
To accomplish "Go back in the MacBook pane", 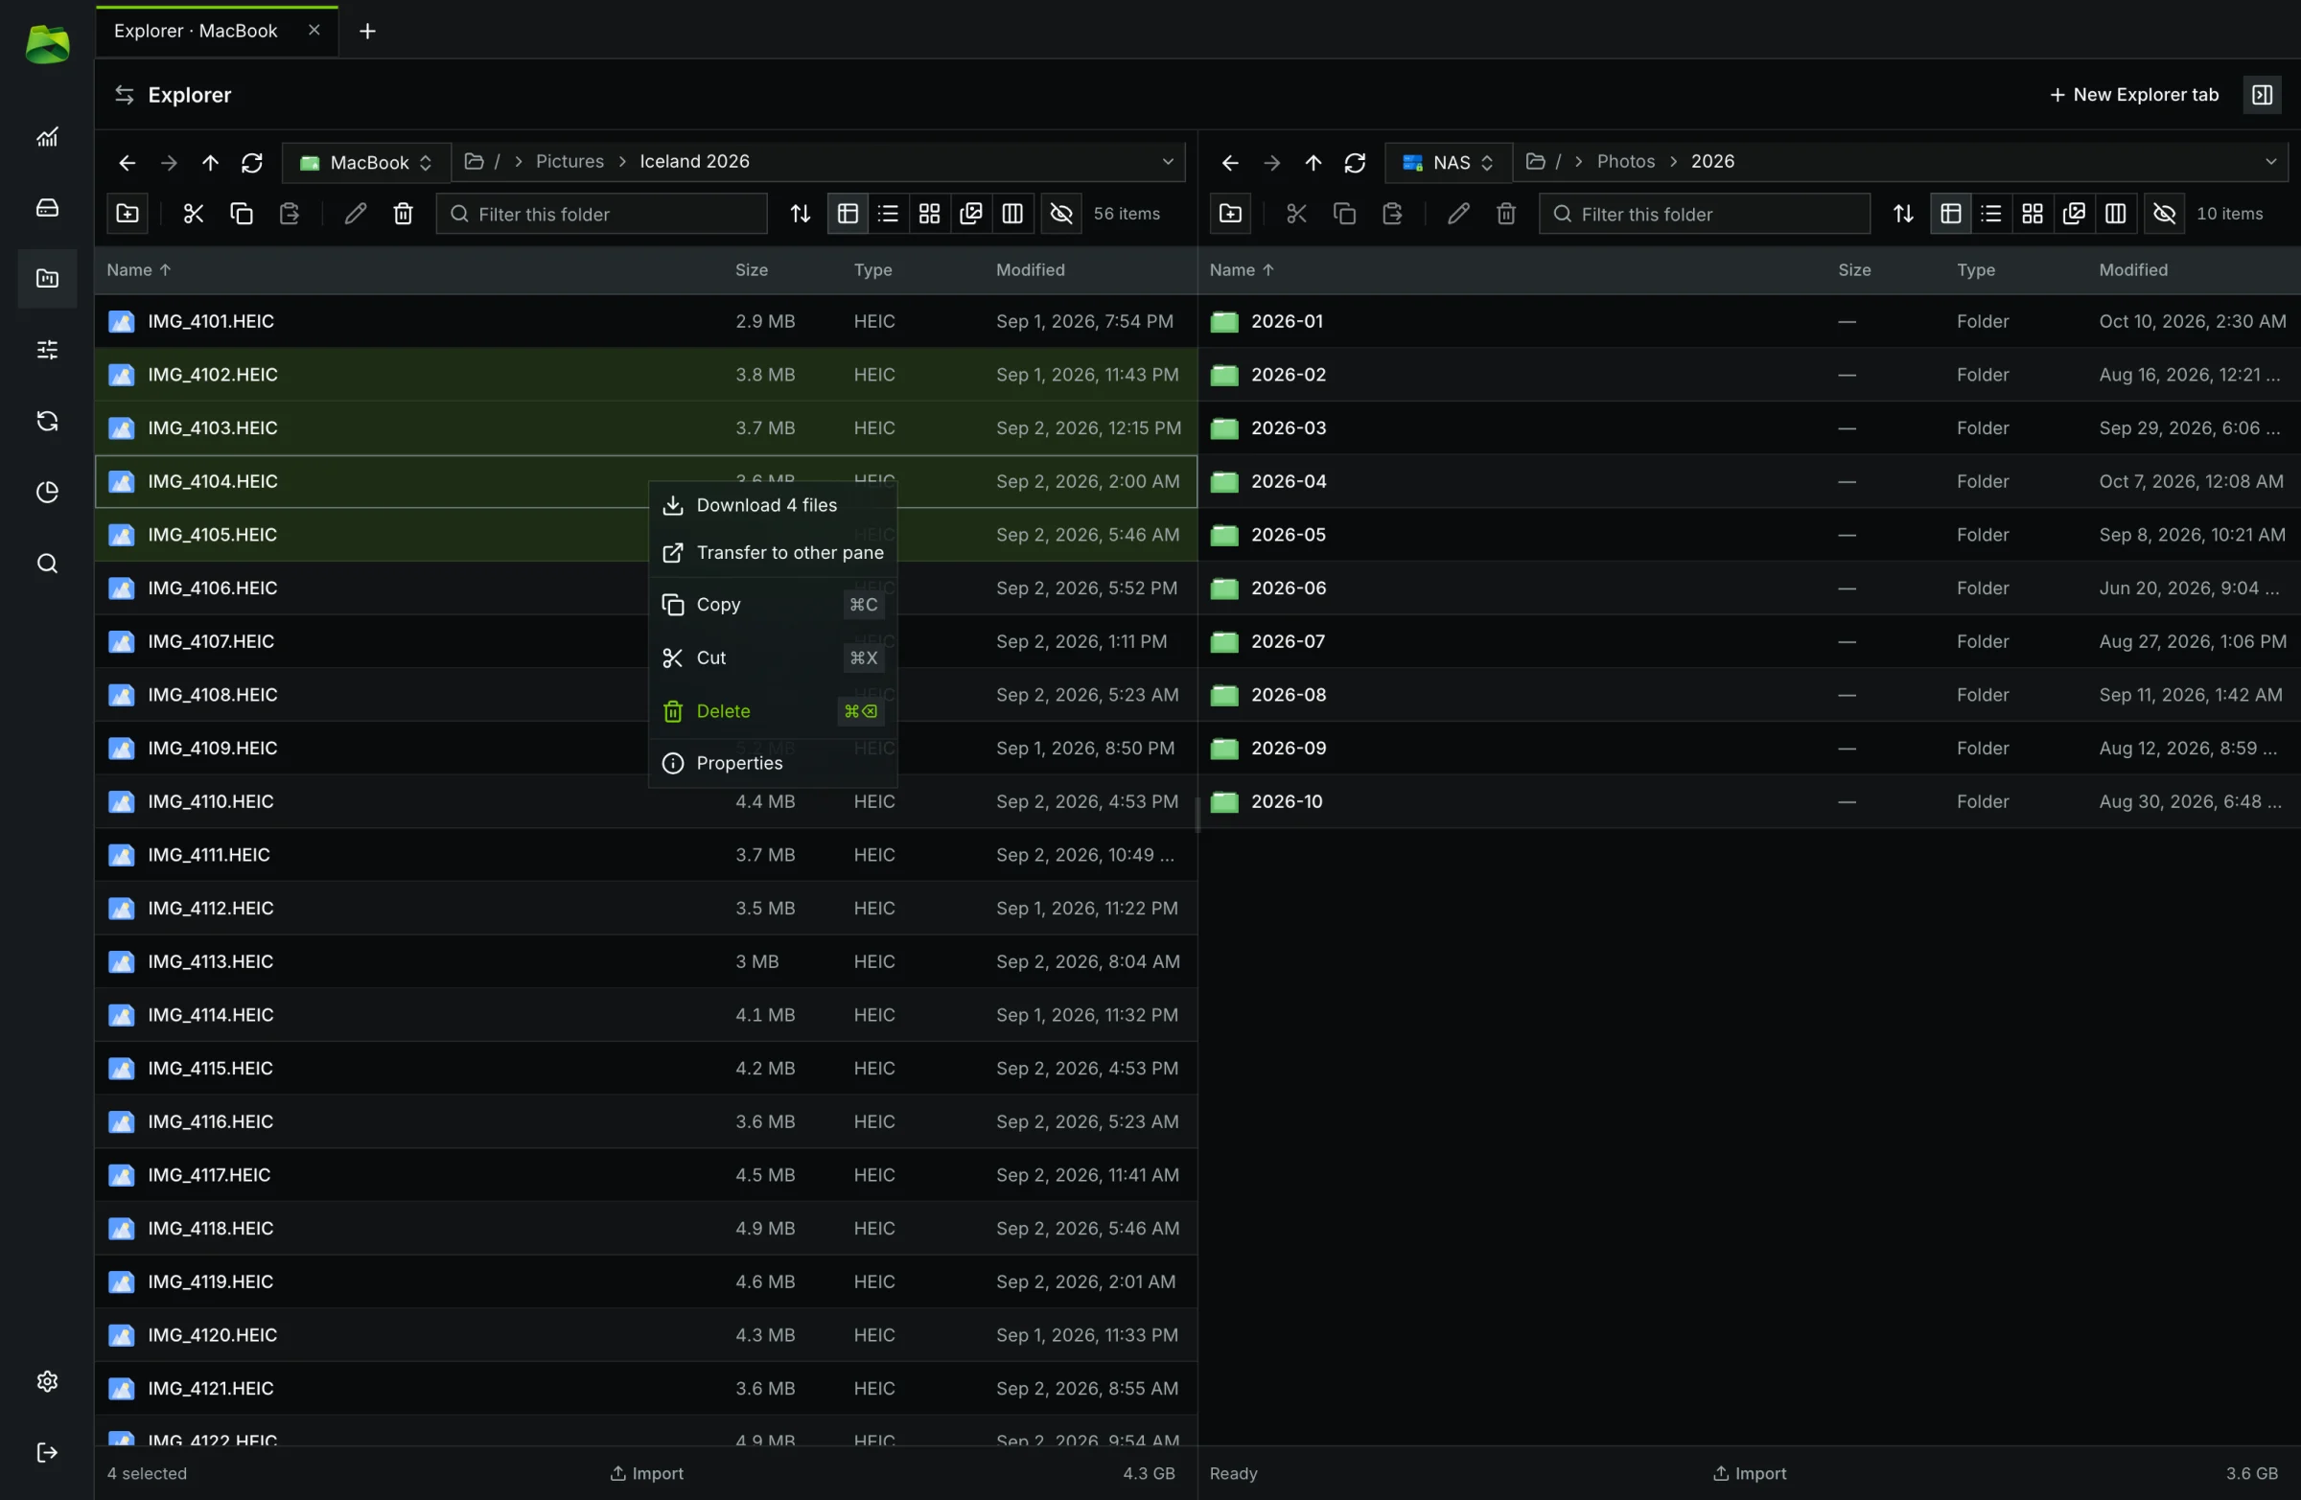I will [127, 162].
